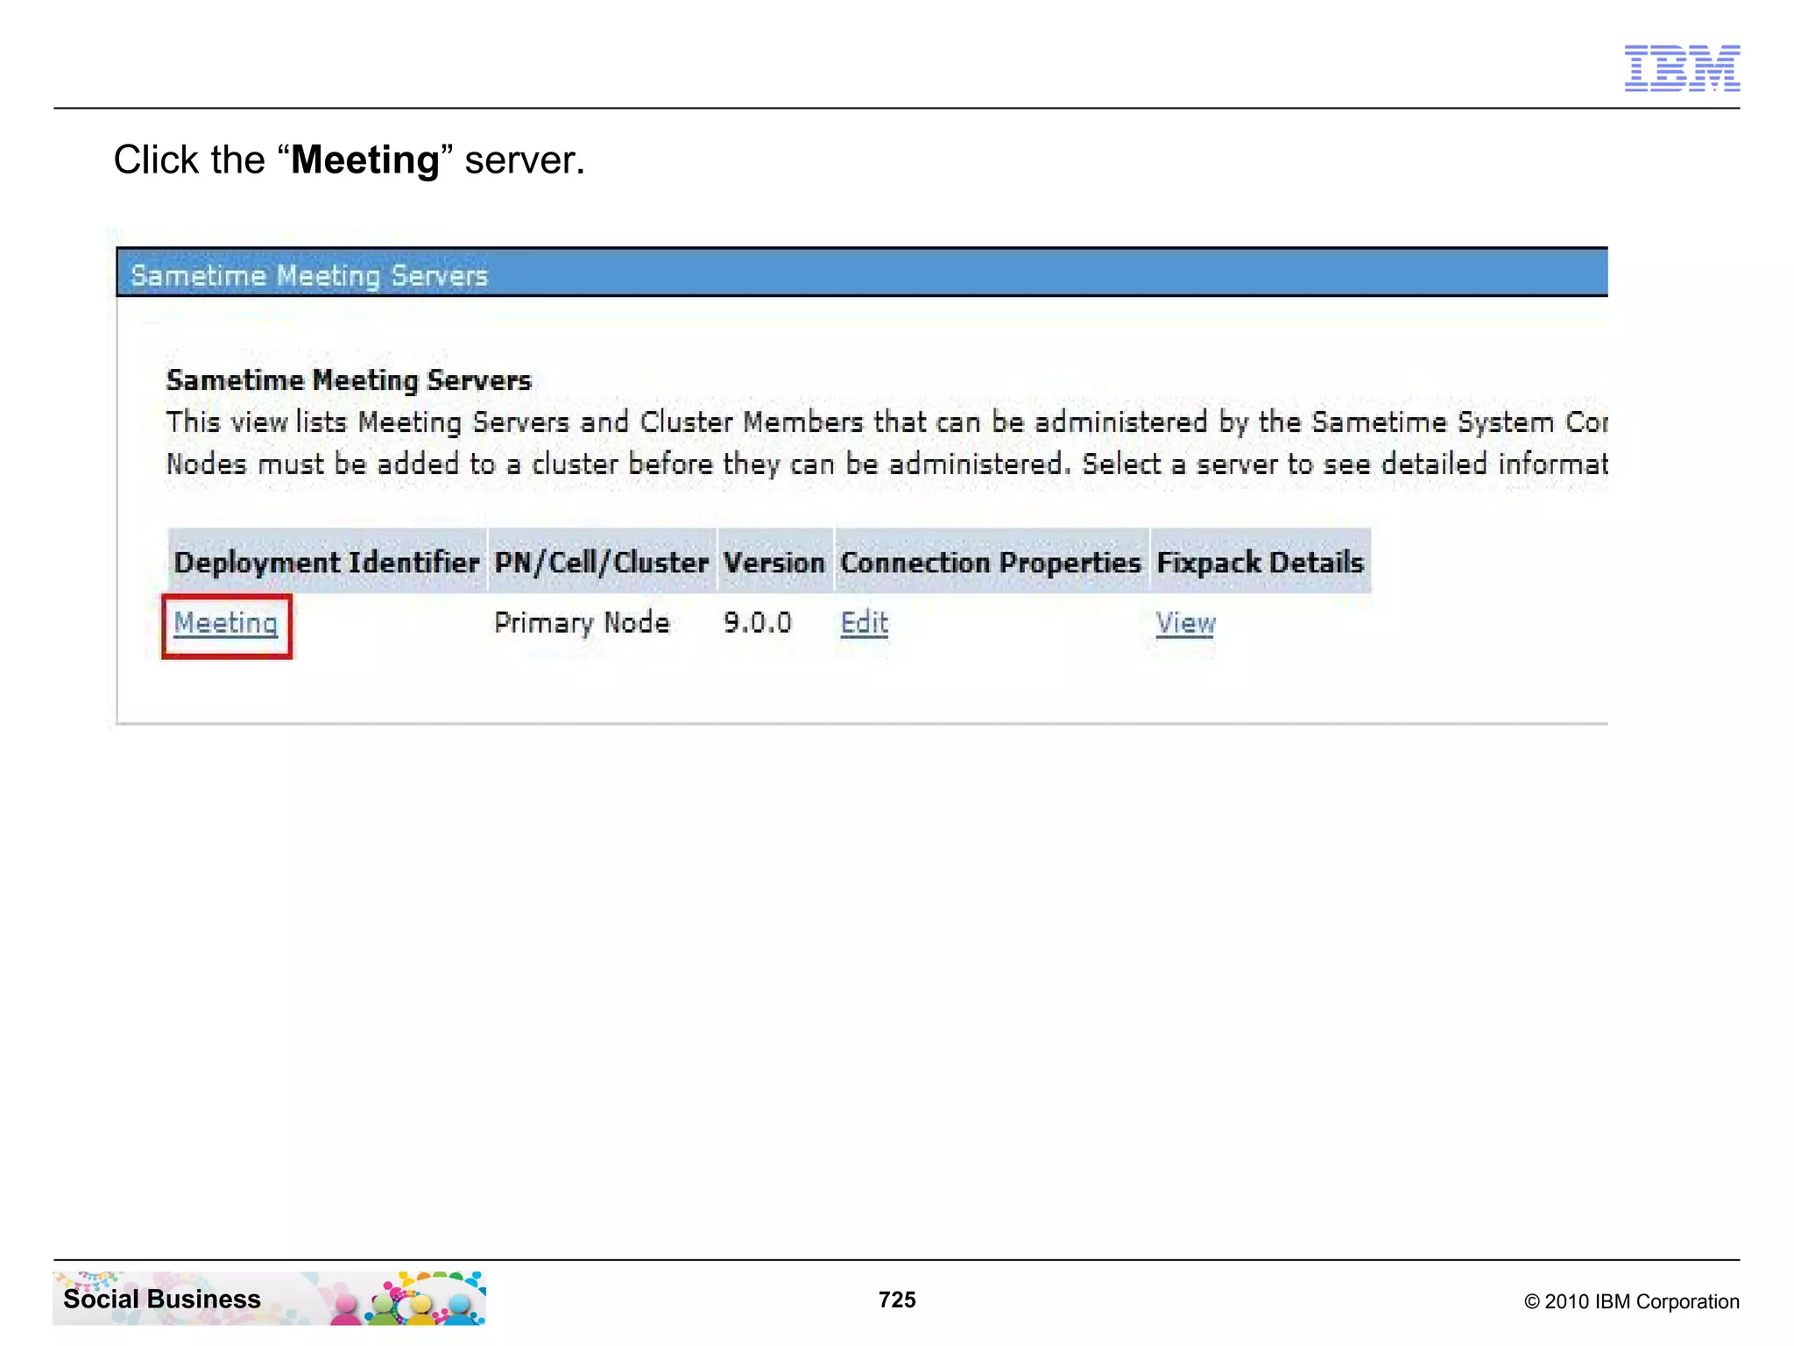The image size is (1794, 1346).
Task: Select the Deployment Identifier column header
Action: point(327,562)
